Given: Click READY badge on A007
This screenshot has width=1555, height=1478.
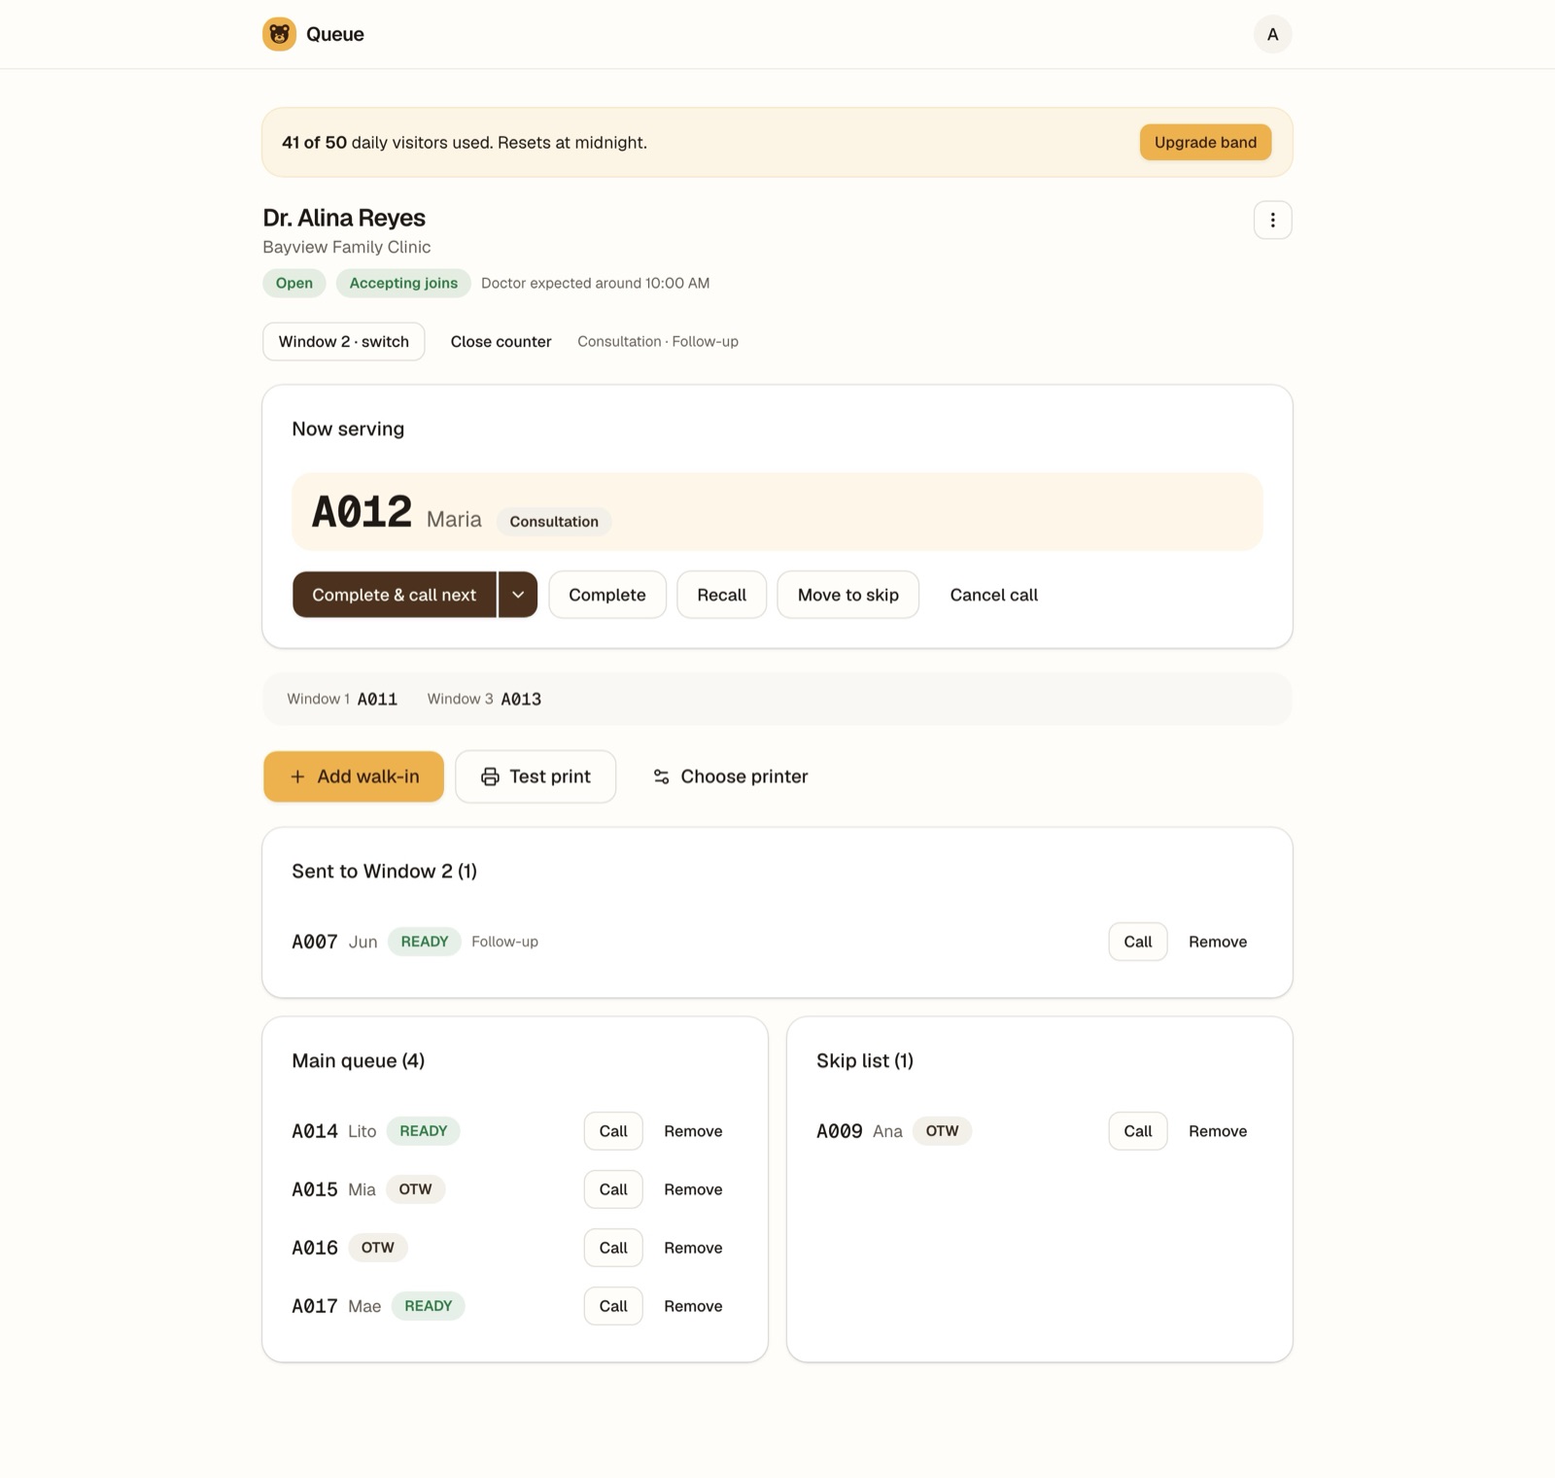Looking at the screenshot, I should [425, 942].
